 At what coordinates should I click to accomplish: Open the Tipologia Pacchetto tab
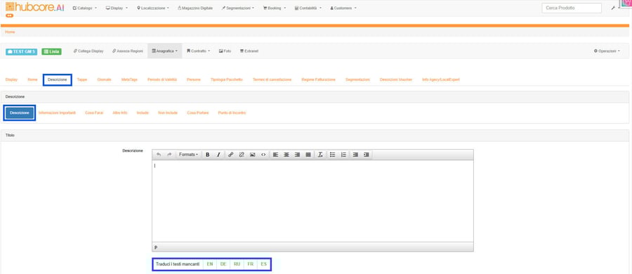click(x=227, y=80)
